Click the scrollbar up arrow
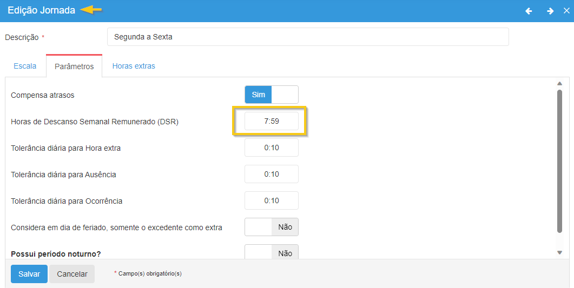This screenshot has height=288, width=574. pos(560,83)
